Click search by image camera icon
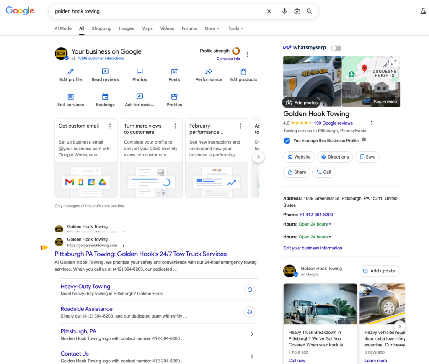The width and height of the screenshot is (429, 364). point(297,11)
